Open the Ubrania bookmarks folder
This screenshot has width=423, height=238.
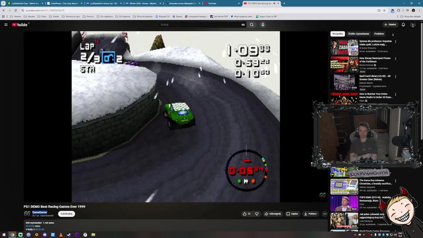(15, 16)
